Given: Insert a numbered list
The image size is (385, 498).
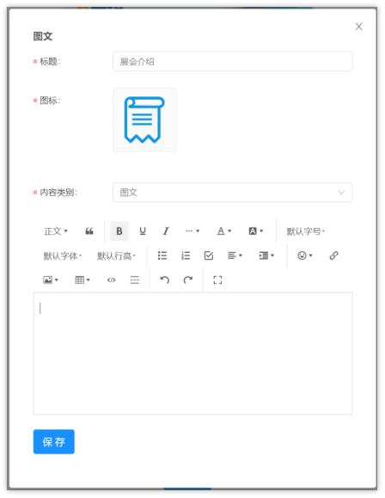Looking at the screenshot, I should 186,255.
